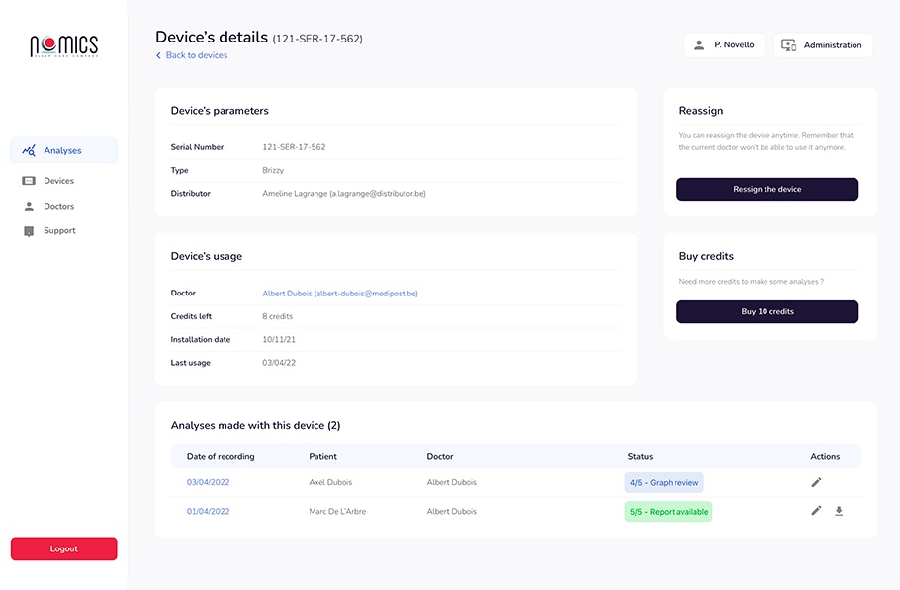Download the Marc De L'Arbre report
This screenshot has height=590, width=900.
coord(839,511)
